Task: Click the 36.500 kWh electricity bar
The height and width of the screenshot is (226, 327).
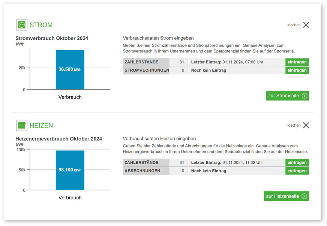Action: point(70,70)
